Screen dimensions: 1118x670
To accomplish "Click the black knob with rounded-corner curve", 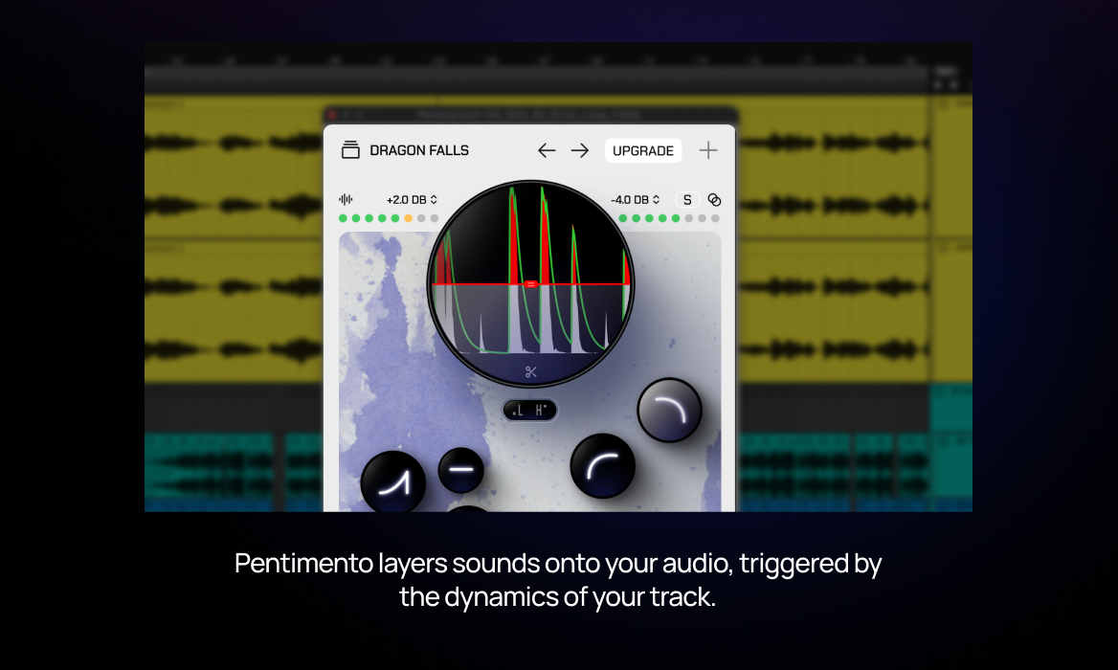I will (x=602, y=465).
